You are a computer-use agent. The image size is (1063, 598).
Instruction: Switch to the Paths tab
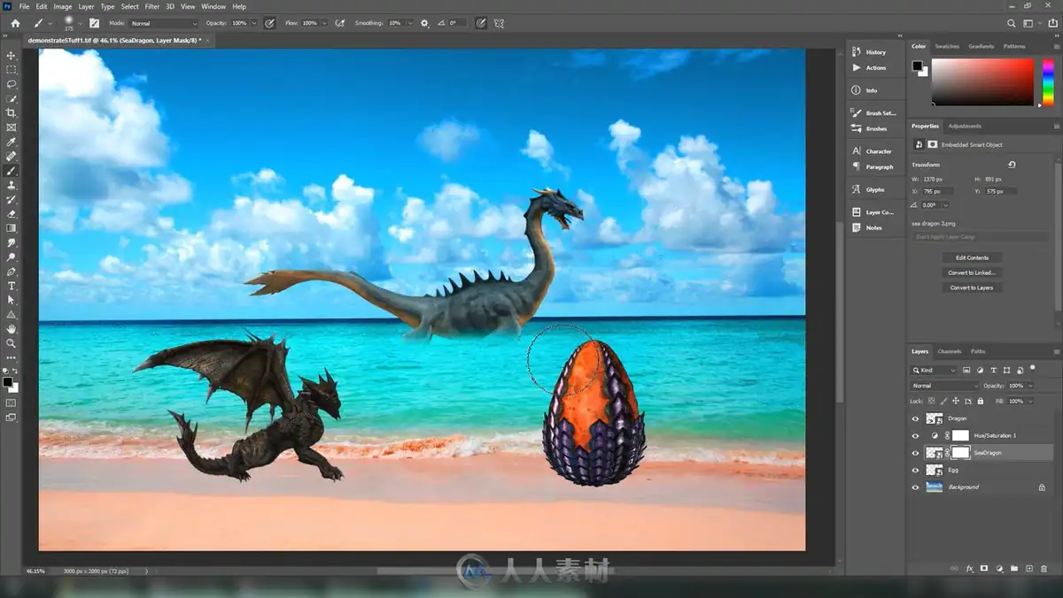pyautogui.click(x=978, y=351)
